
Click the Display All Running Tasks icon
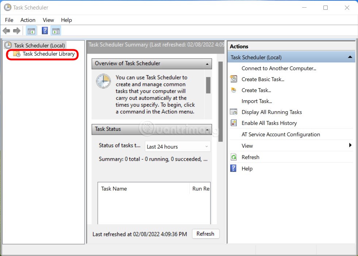pos(233,112)
